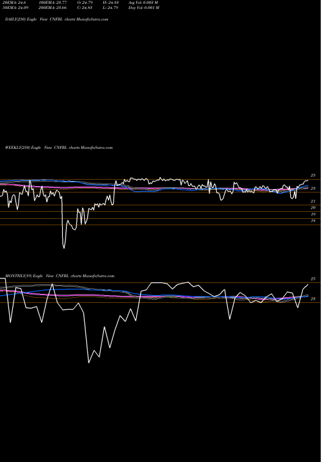The width and height of the screenshot is (321, 462).
Task: Click the 25 price label on monthly chart
Action: 313,278
